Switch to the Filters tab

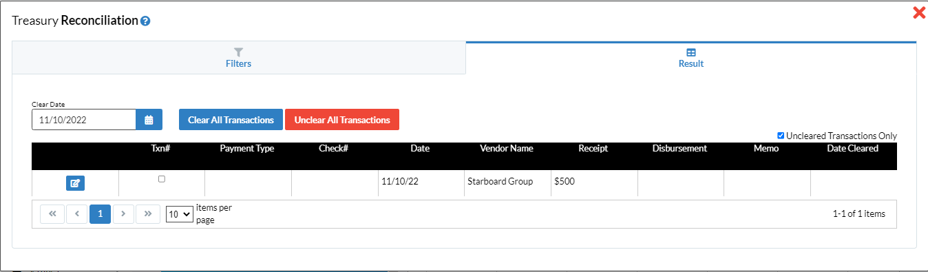[239, 58]
